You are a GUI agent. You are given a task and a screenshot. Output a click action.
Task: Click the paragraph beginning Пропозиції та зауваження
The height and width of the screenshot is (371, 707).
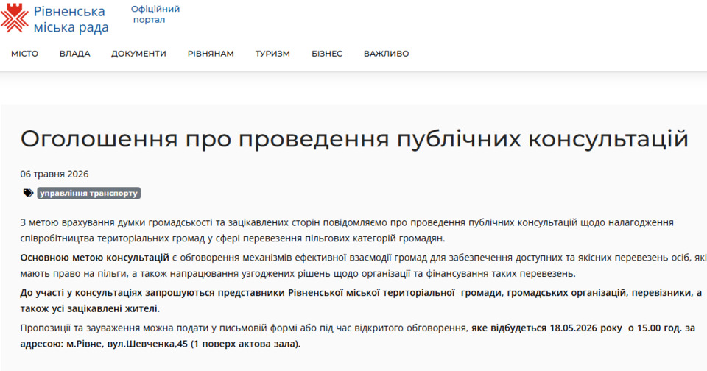[358, 336]
